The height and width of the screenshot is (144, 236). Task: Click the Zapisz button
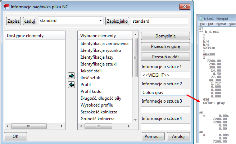(x=14, y=21)
